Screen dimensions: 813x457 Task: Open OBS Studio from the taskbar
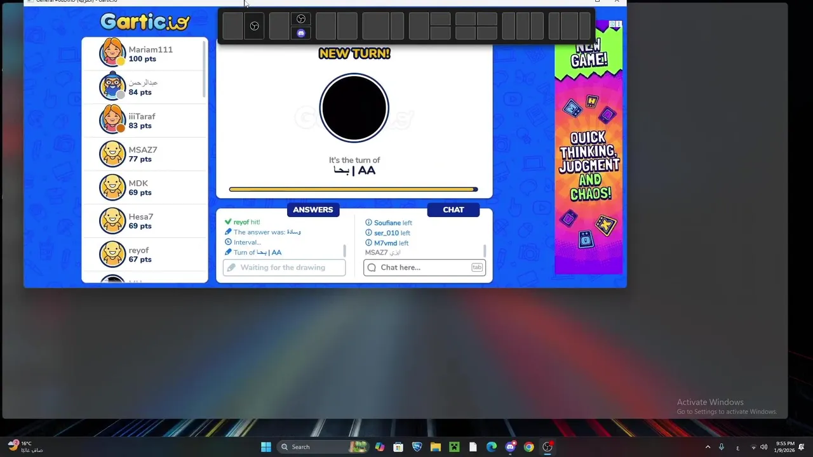(548, 447)
